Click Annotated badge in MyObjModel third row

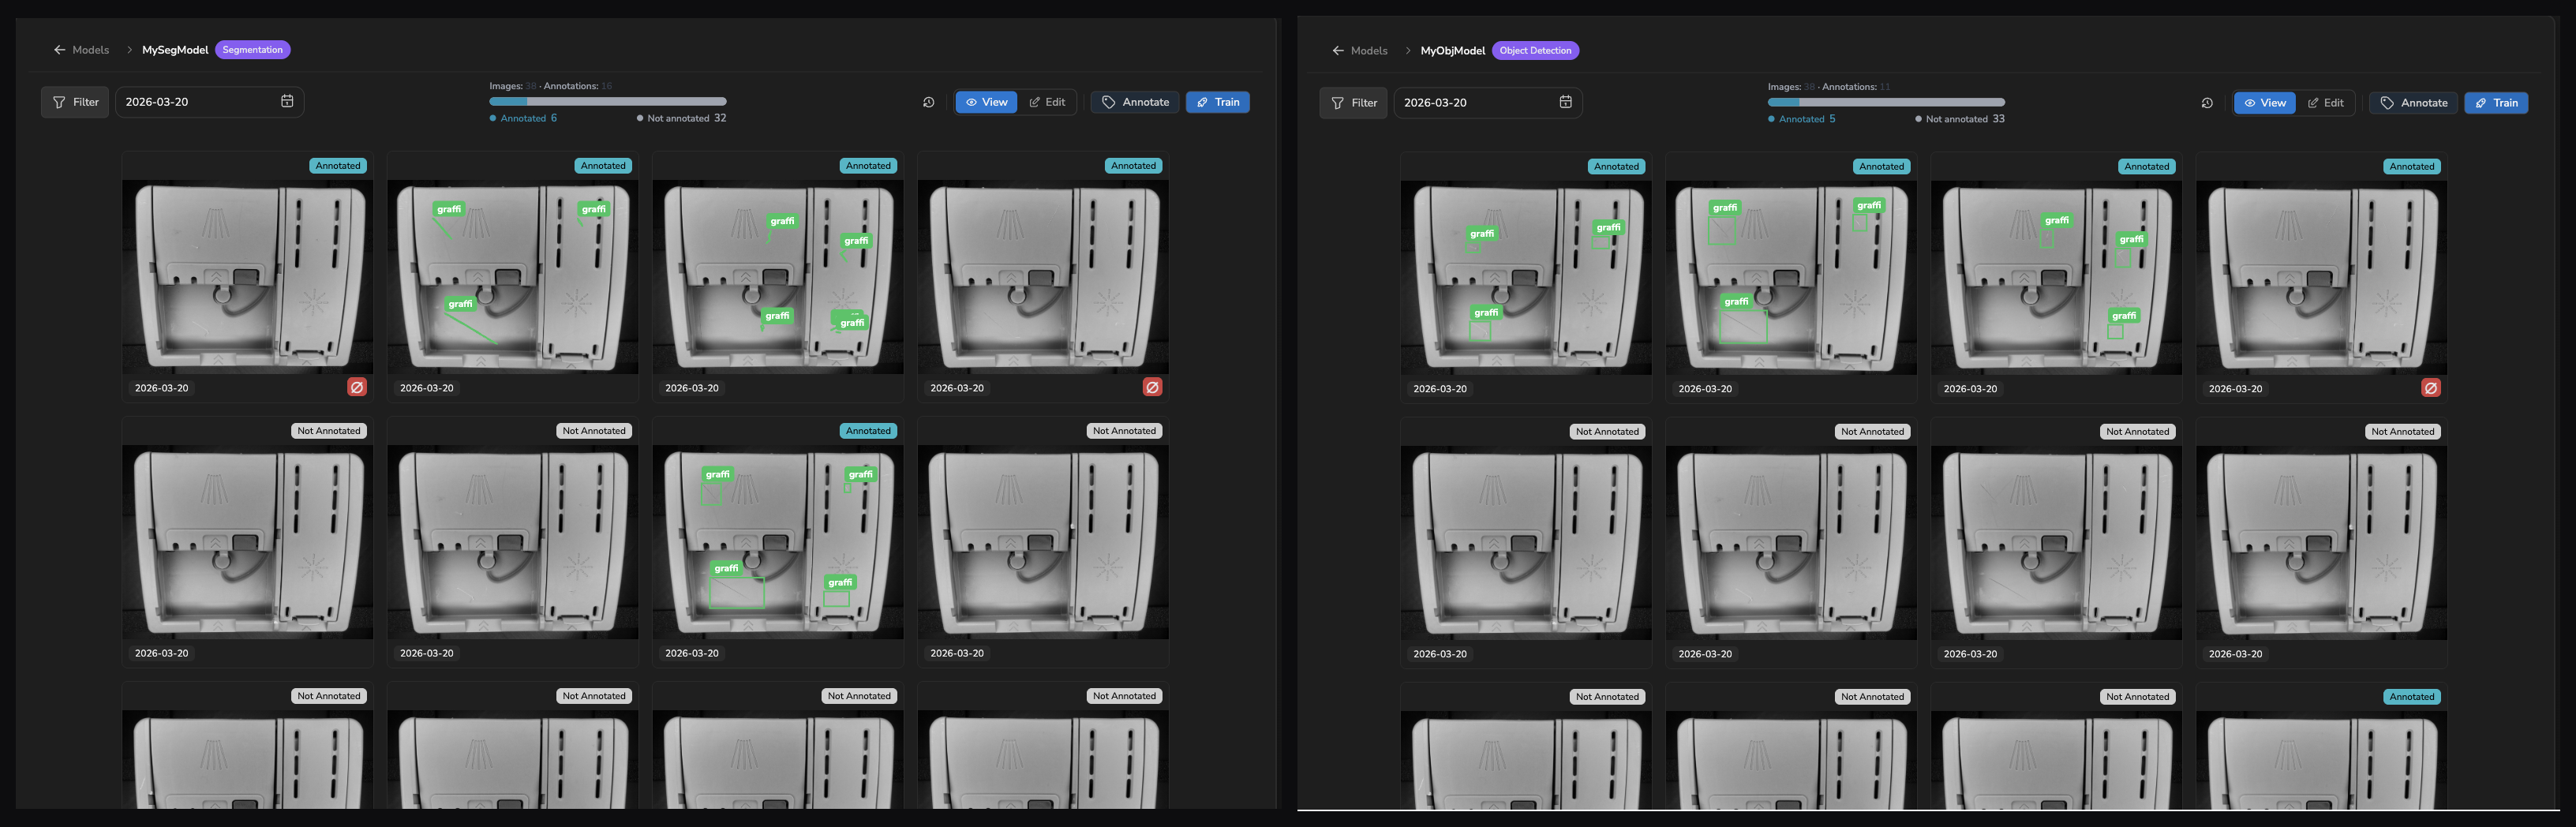[2412, 697]
